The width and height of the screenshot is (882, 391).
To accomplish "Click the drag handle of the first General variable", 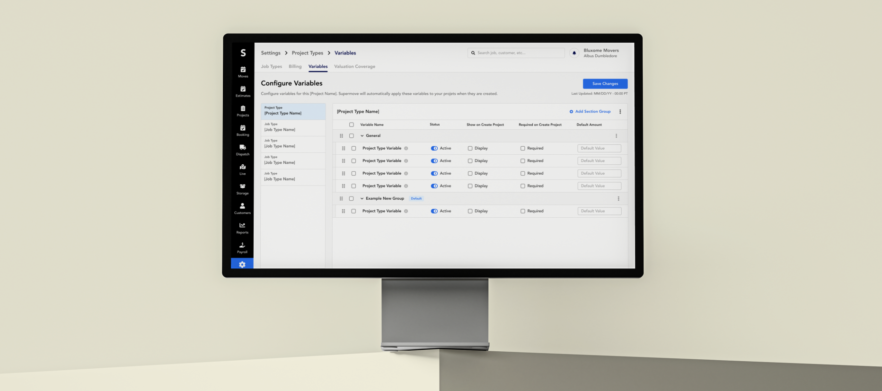I will (344, 148).
